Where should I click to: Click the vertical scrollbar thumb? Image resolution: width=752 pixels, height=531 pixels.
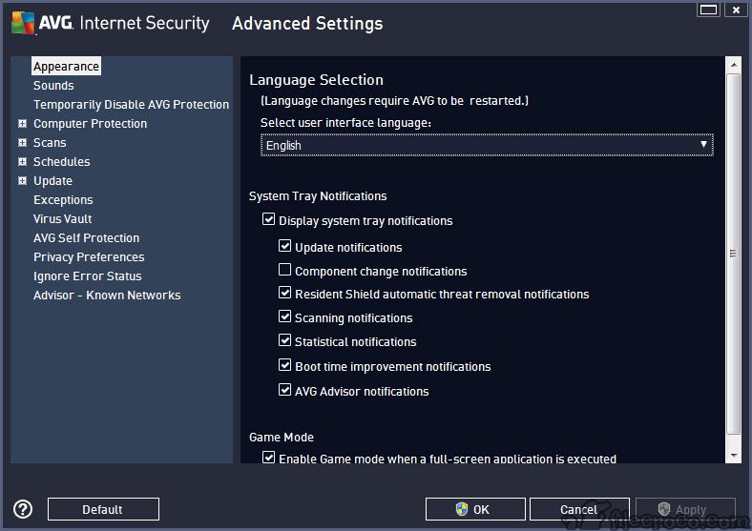click(733, 254)
